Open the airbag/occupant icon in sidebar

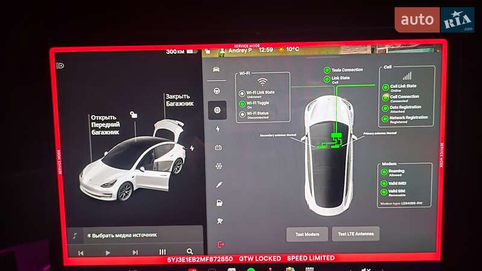(x=219, y=221)
